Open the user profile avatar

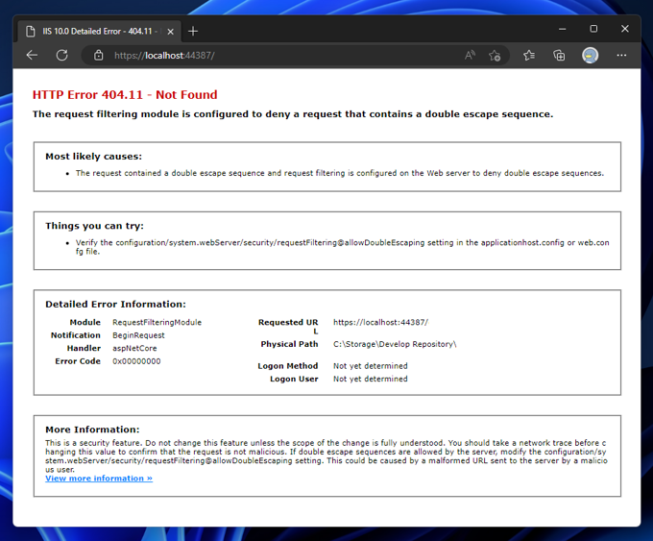click(x=591, y=55)
